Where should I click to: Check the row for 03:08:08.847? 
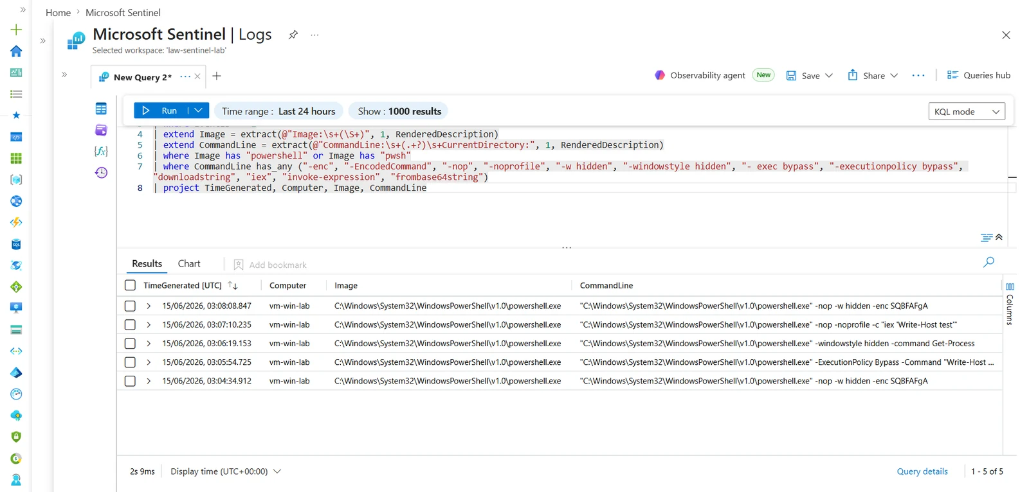tap(130, 306)
